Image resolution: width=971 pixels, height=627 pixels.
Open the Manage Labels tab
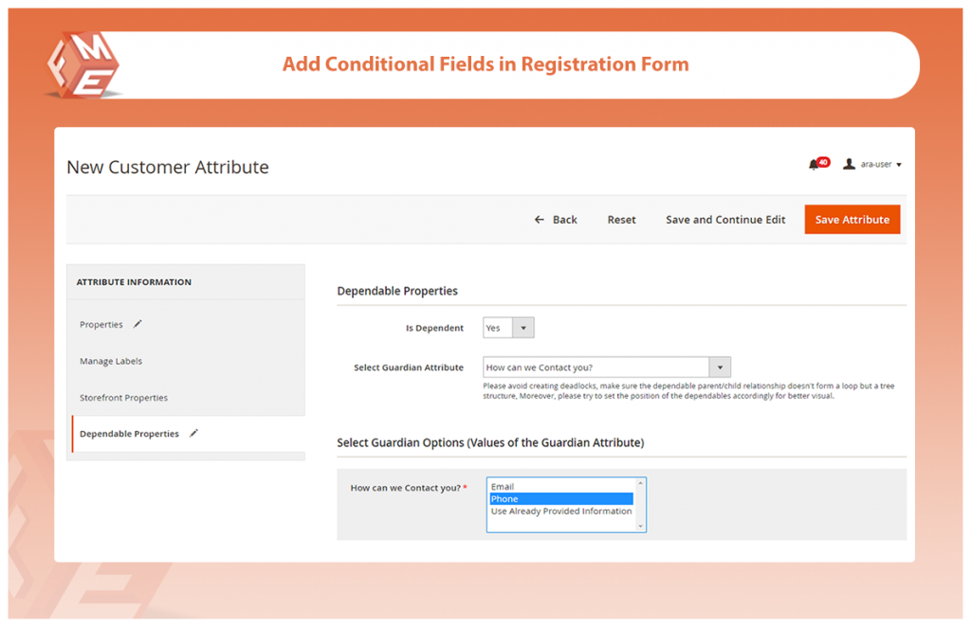tap(111, 361)
